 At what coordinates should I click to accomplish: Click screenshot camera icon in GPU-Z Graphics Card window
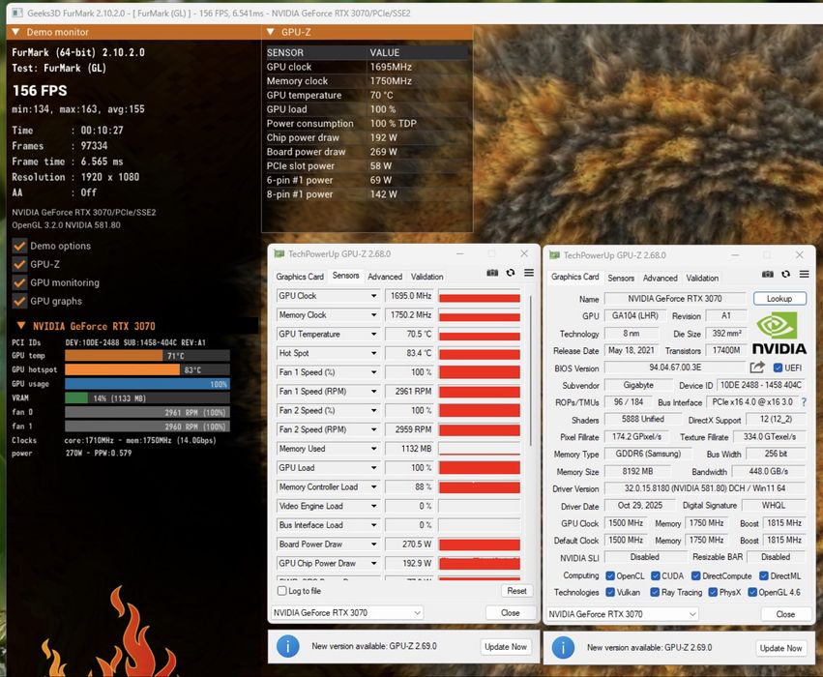(x=767, y=274)
